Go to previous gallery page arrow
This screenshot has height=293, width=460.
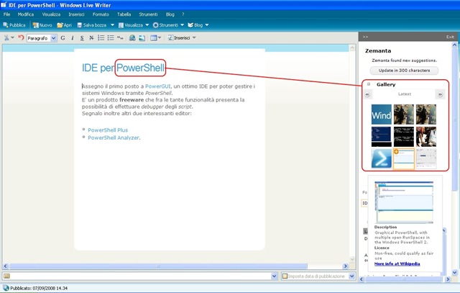click(x=367, y=94)
